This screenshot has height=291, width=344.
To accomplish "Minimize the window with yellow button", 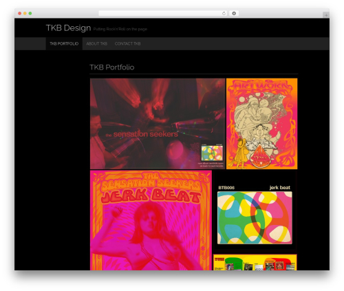I will click(25, 13).
